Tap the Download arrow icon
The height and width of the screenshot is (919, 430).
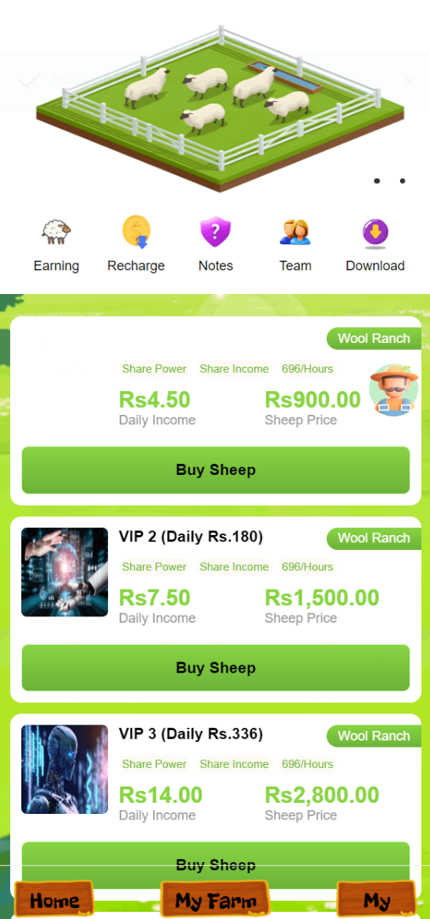(x=375, y=233)
